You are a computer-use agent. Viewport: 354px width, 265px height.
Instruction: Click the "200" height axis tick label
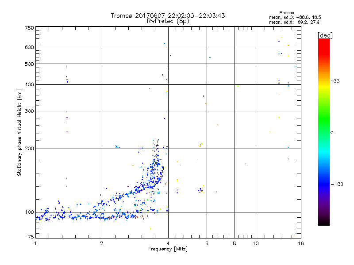29,148
